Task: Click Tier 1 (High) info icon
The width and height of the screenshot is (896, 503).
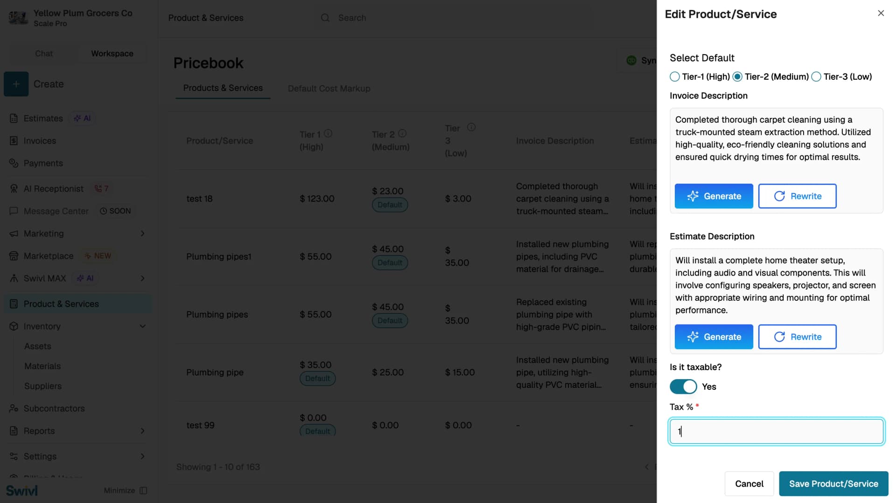Action: (x=328, y=133)
